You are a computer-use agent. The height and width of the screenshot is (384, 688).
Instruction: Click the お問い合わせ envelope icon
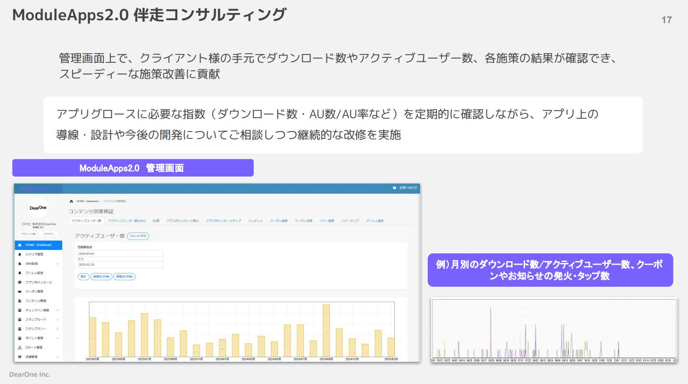(x=393, y=188)
